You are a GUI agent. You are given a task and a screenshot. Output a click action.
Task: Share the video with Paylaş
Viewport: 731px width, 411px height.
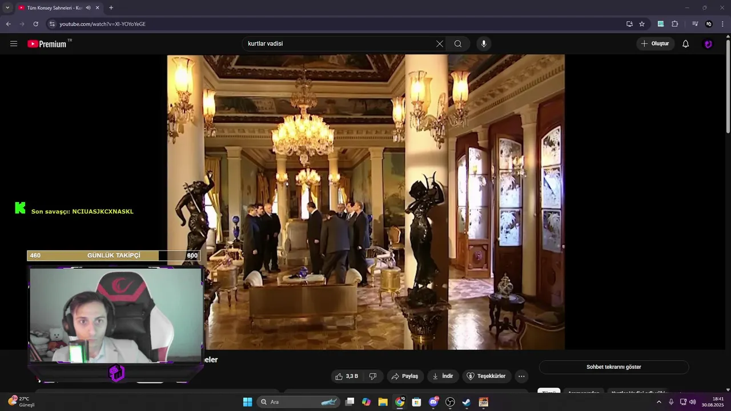tap(404, 376)
